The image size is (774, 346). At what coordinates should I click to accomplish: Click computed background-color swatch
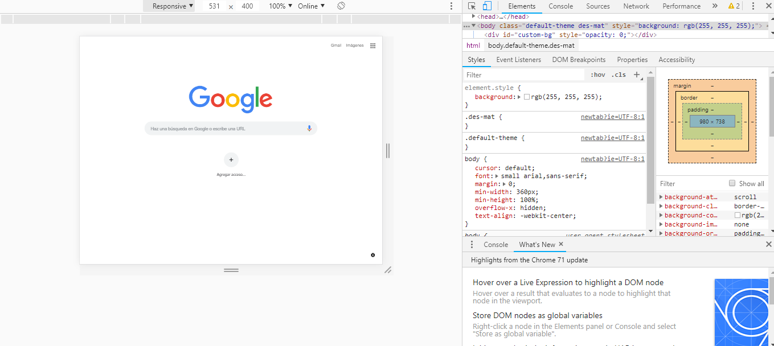tap(737, 216)
